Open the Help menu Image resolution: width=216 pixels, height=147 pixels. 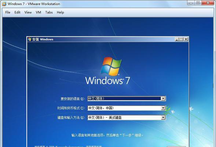(x=61, y=12)
